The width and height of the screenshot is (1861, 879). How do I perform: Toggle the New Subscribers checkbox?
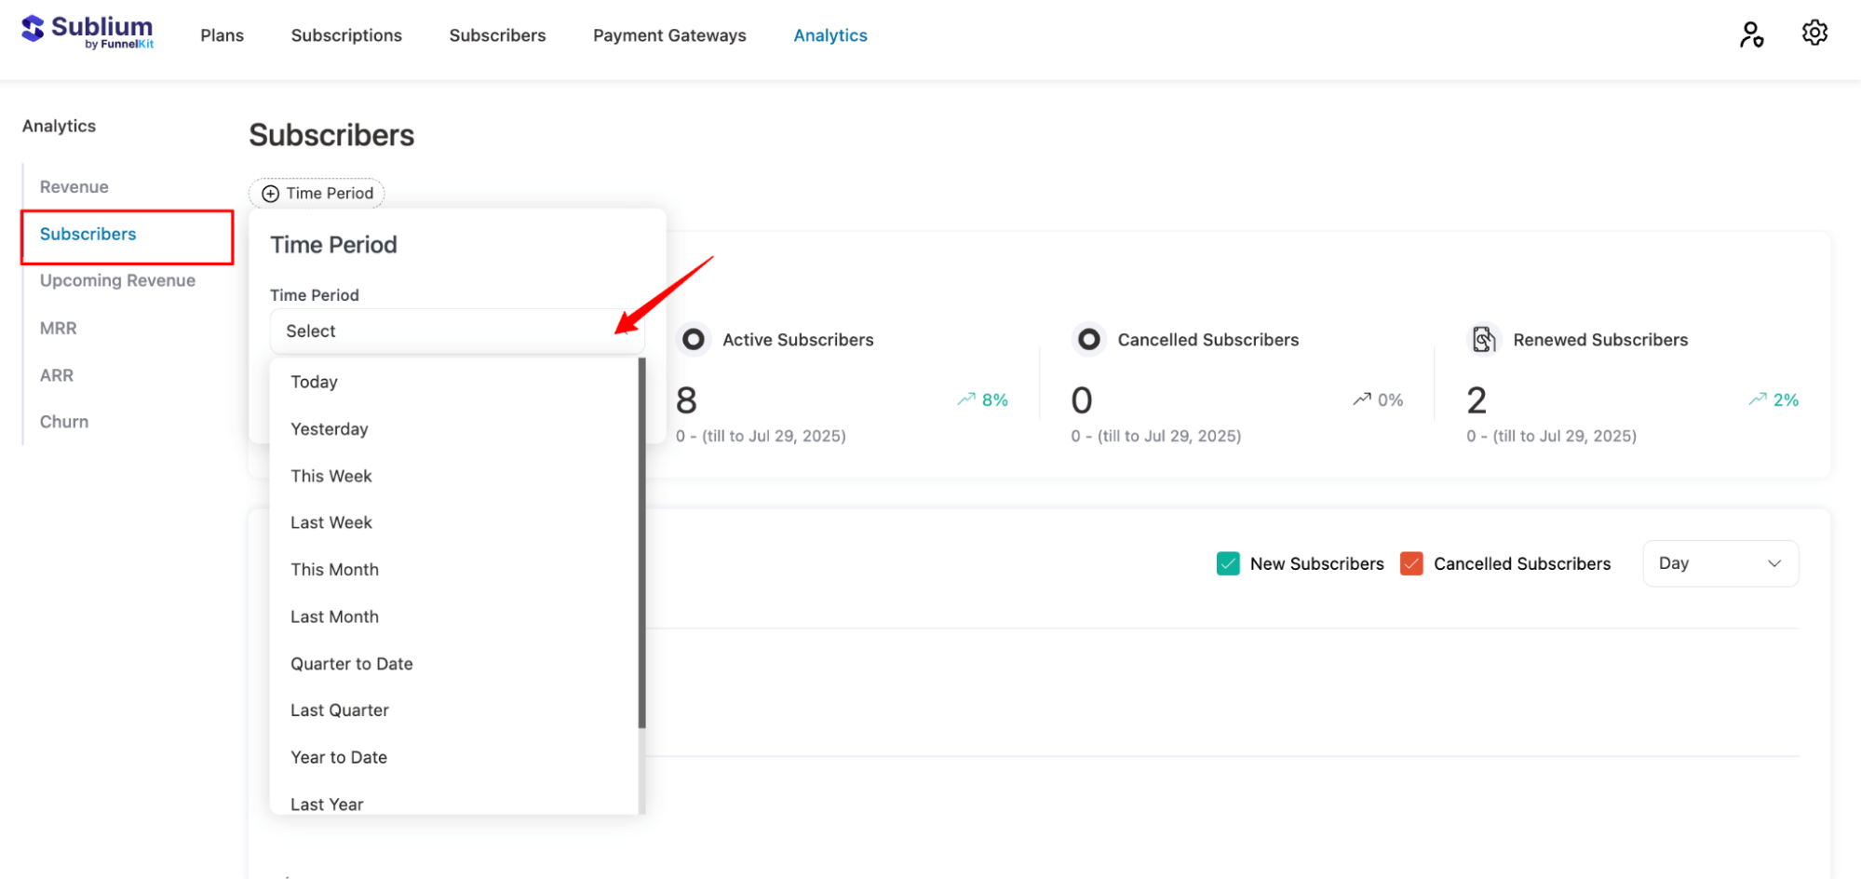coord(1228,563)
